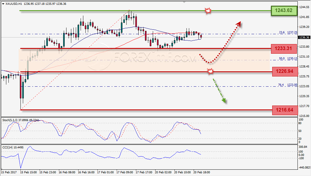Viewport: 311px width, 176px height.
Task: Click the Stoch(5,3,3) indicator label
Action: (x=21, y=120)
